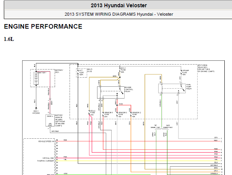Select the '2013 Hyundai Veloster' title heading

(118, 5)
